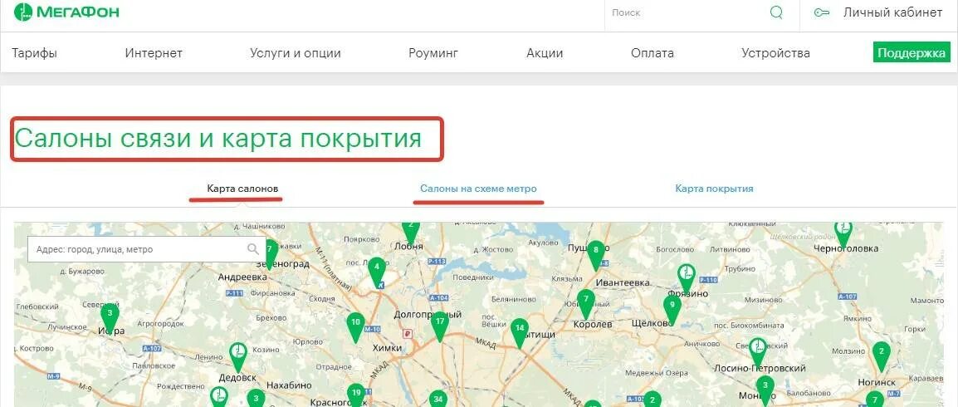Open the Роуминг menu
Viewport: 958px width, 407px height.
pos(433,53)
